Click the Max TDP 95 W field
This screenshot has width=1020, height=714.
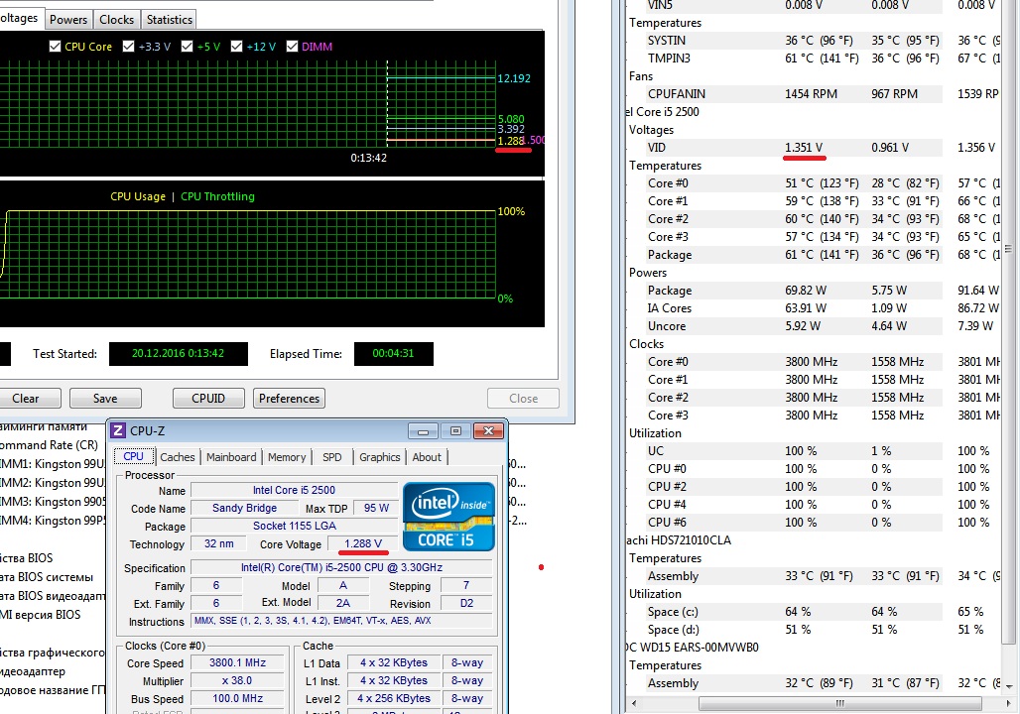tap(376, 509)
